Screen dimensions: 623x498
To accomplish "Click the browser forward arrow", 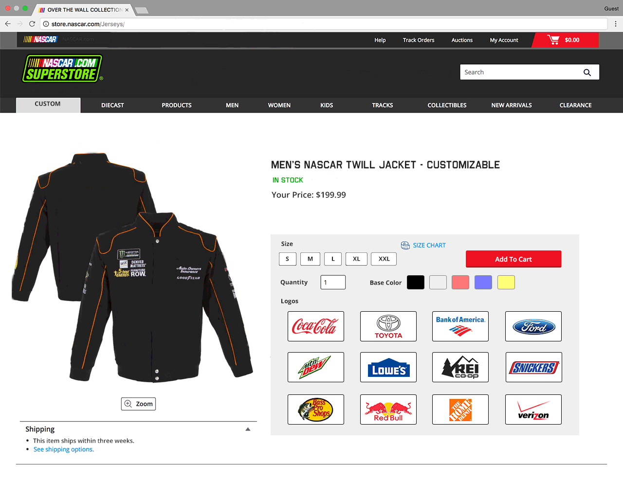I will (20, 24).
